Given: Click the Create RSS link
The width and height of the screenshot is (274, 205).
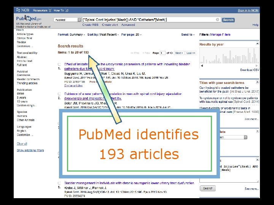Looking at the screenshot, I should tap(90, 25).
